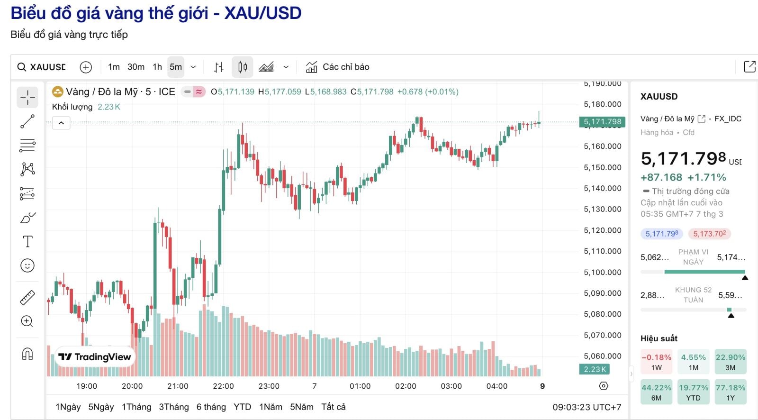758x420 pixels.
Task: Click the current price label 5,171.798
Action: tap(602, 122)
